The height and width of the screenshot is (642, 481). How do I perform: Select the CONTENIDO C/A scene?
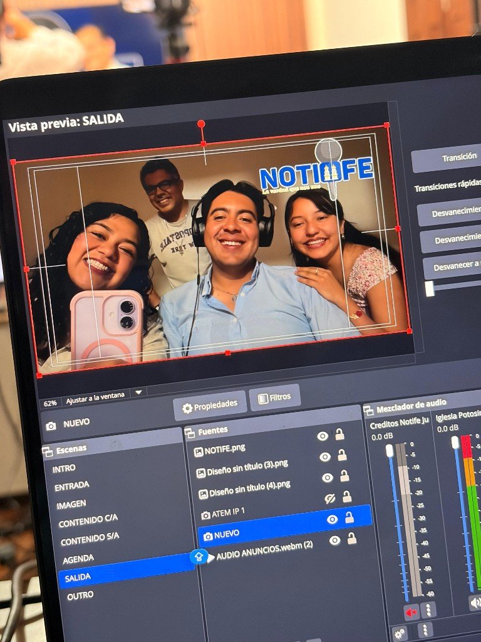click(88, 521)
